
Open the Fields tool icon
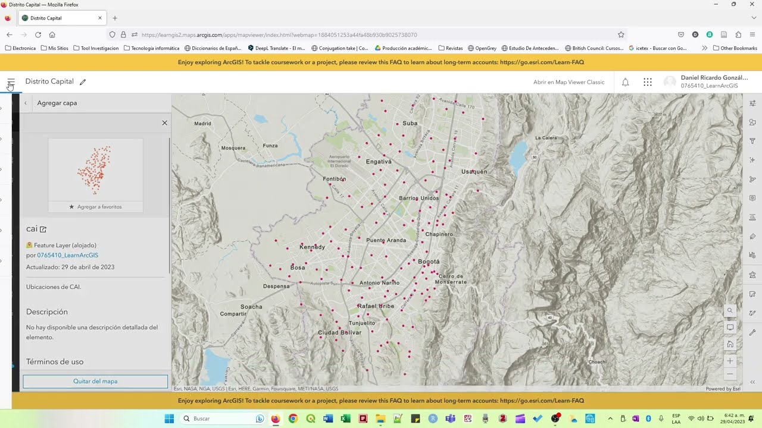(752, 217)
